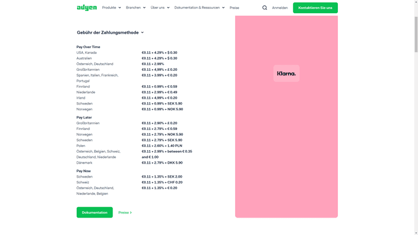Click the Polen row label

[x=81, y=146]
